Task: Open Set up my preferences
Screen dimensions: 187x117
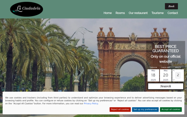Action: (x=145, y=110)
